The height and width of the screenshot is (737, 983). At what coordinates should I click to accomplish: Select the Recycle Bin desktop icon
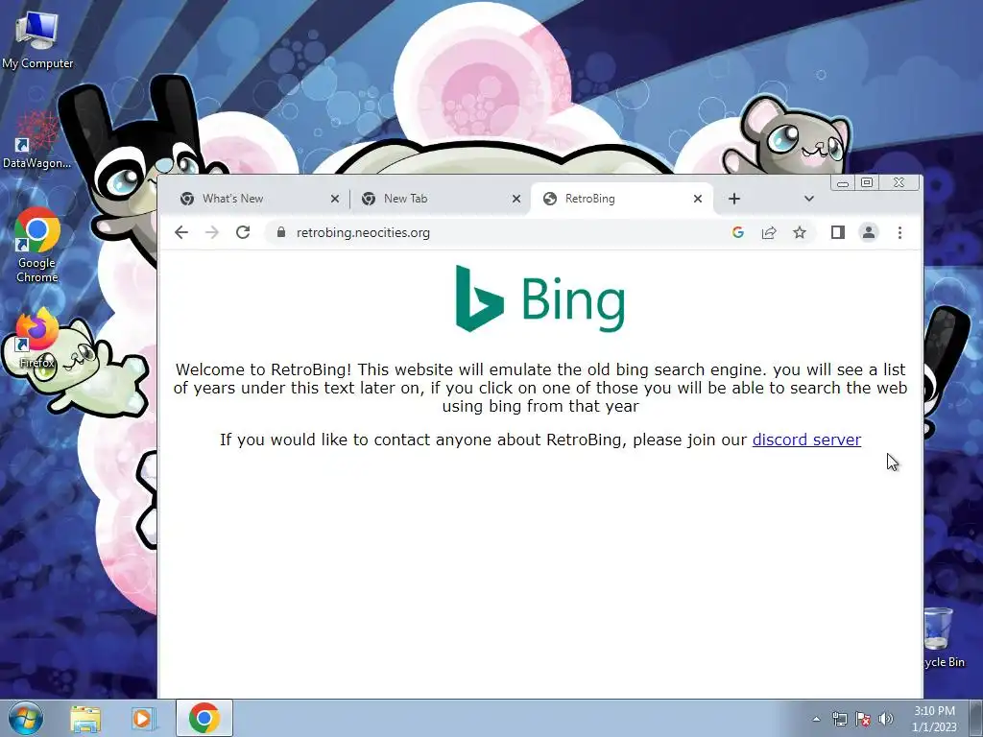[943, 638]
